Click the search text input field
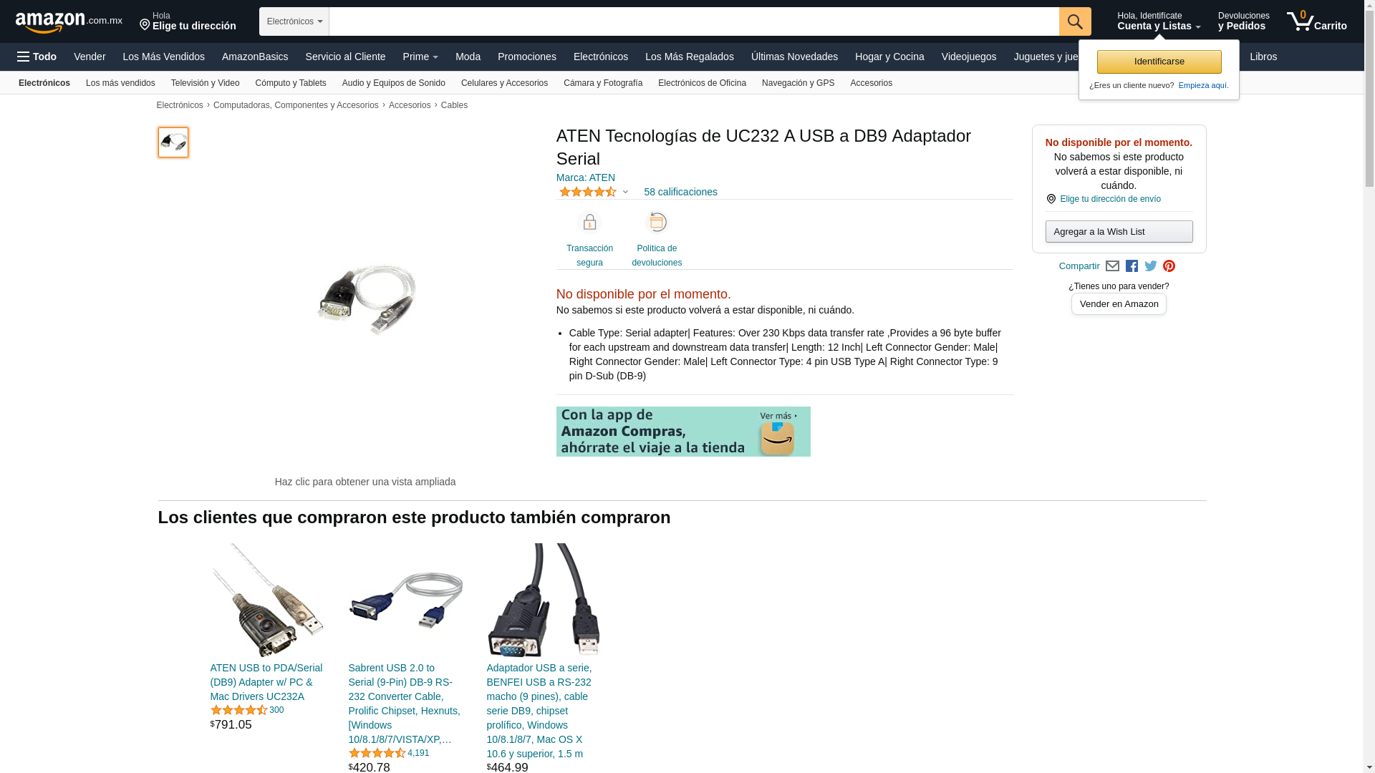This screenshot has width=1375, height=773. tap(694, 21)
